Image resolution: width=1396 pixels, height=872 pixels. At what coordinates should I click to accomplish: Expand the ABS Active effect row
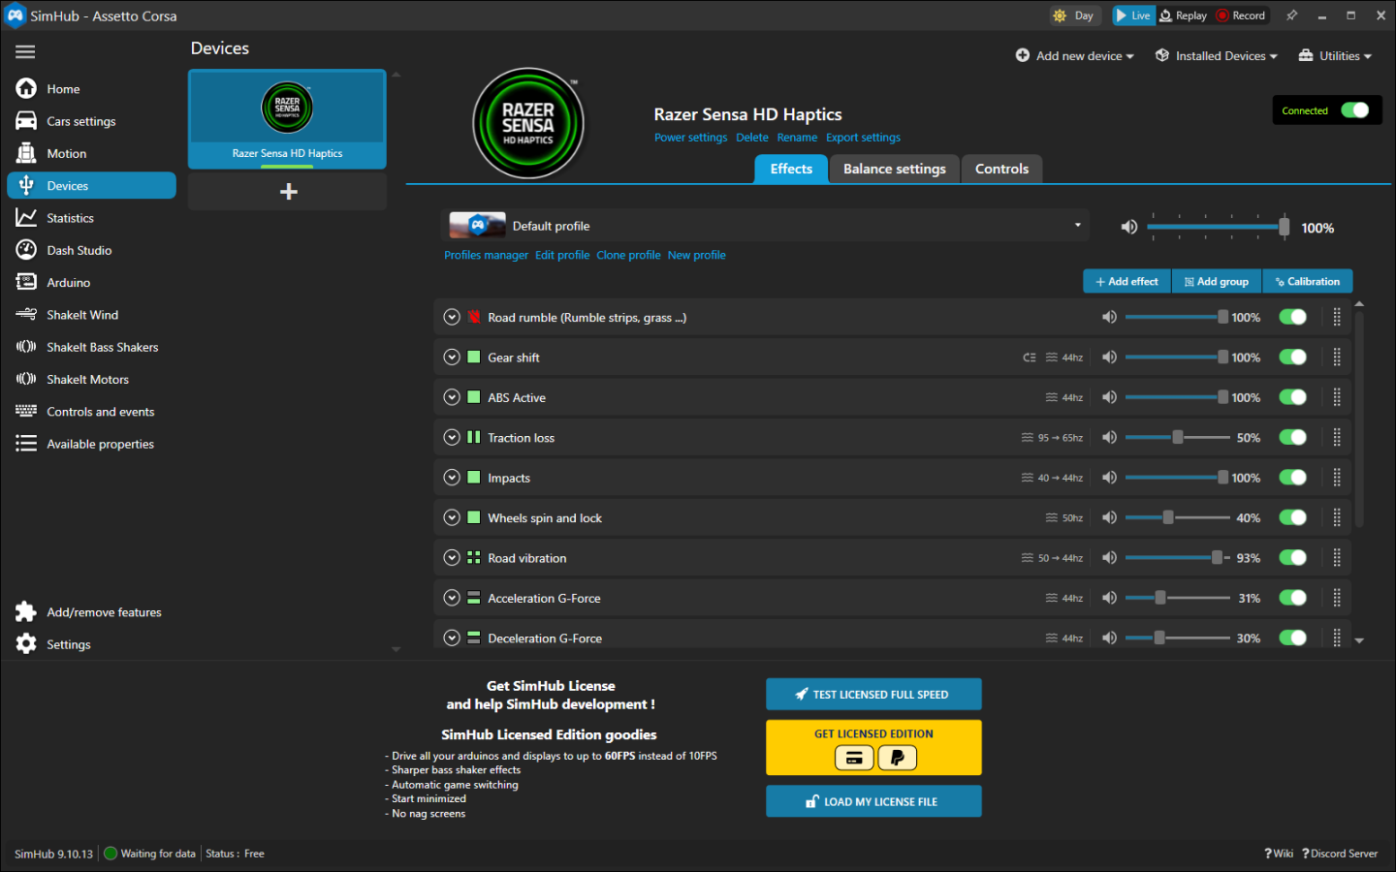click(452, 397)
